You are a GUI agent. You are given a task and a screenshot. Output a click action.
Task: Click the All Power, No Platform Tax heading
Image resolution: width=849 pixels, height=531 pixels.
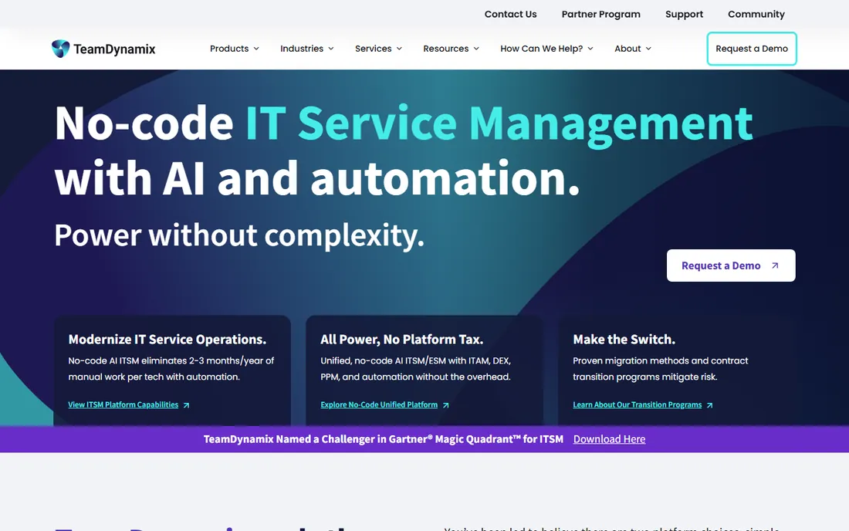(x=402, y=340)
